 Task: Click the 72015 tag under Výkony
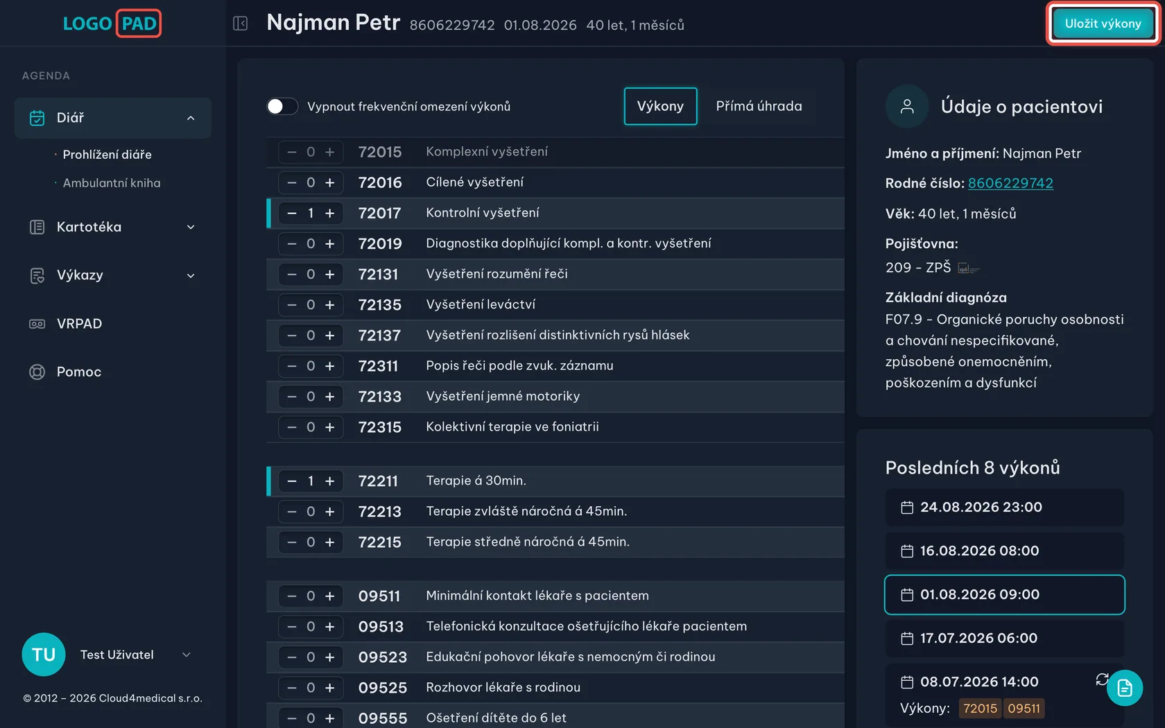point(980,709)
